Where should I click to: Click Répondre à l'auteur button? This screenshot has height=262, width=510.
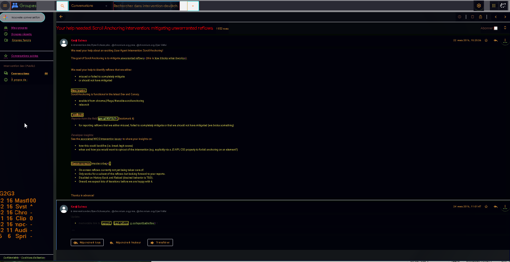(125, 242)
